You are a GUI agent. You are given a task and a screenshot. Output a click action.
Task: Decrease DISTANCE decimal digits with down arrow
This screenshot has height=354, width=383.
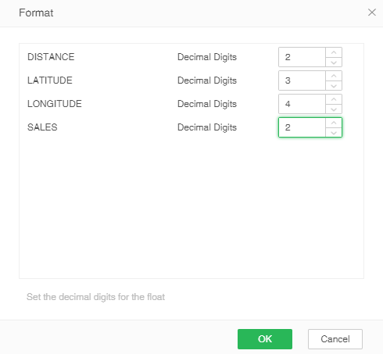tap(334, 62)
